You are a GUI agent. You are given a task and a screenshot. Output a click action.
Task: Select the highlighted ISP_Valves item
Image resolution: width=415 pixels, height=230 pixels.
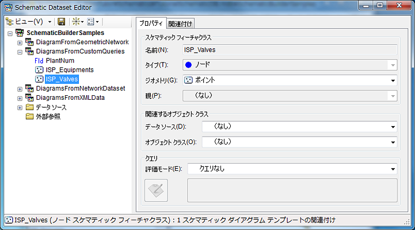[62, 79]
